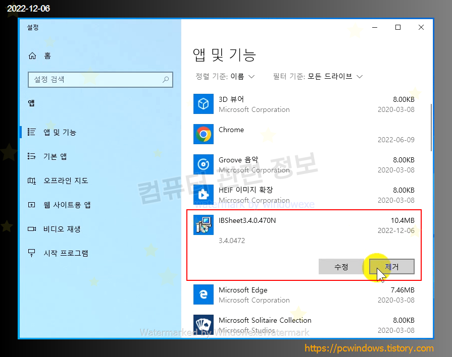Select the Microsoft Edge entry name
Image resolution: width=452 pixels, height=357 pixels.
tap(243, 290)
